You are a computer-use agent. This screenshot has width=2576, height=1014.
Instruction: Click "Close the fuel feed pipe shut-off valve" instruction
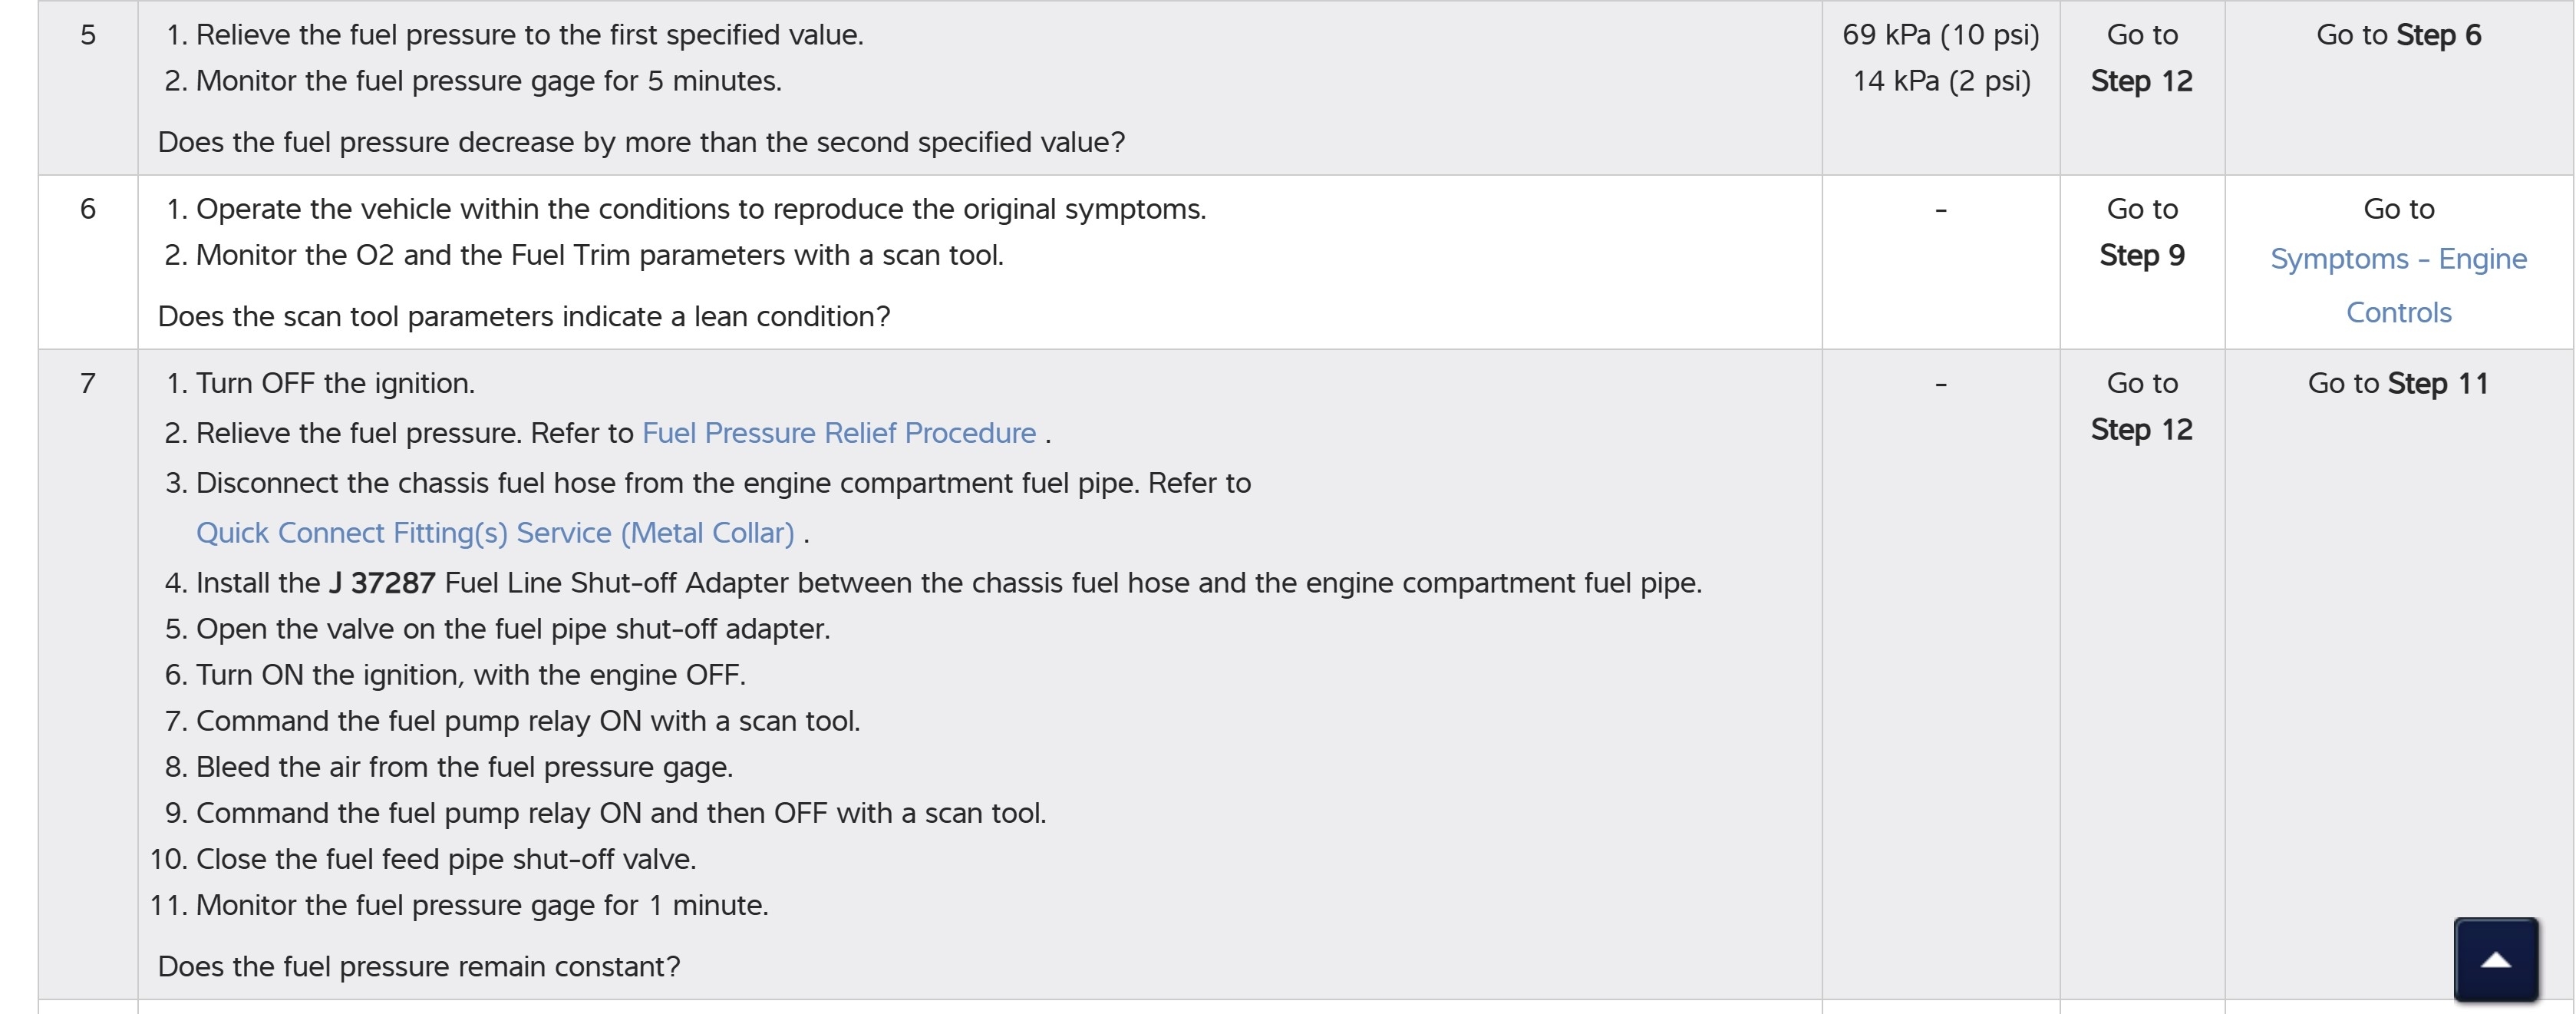[x=446, y=859]
